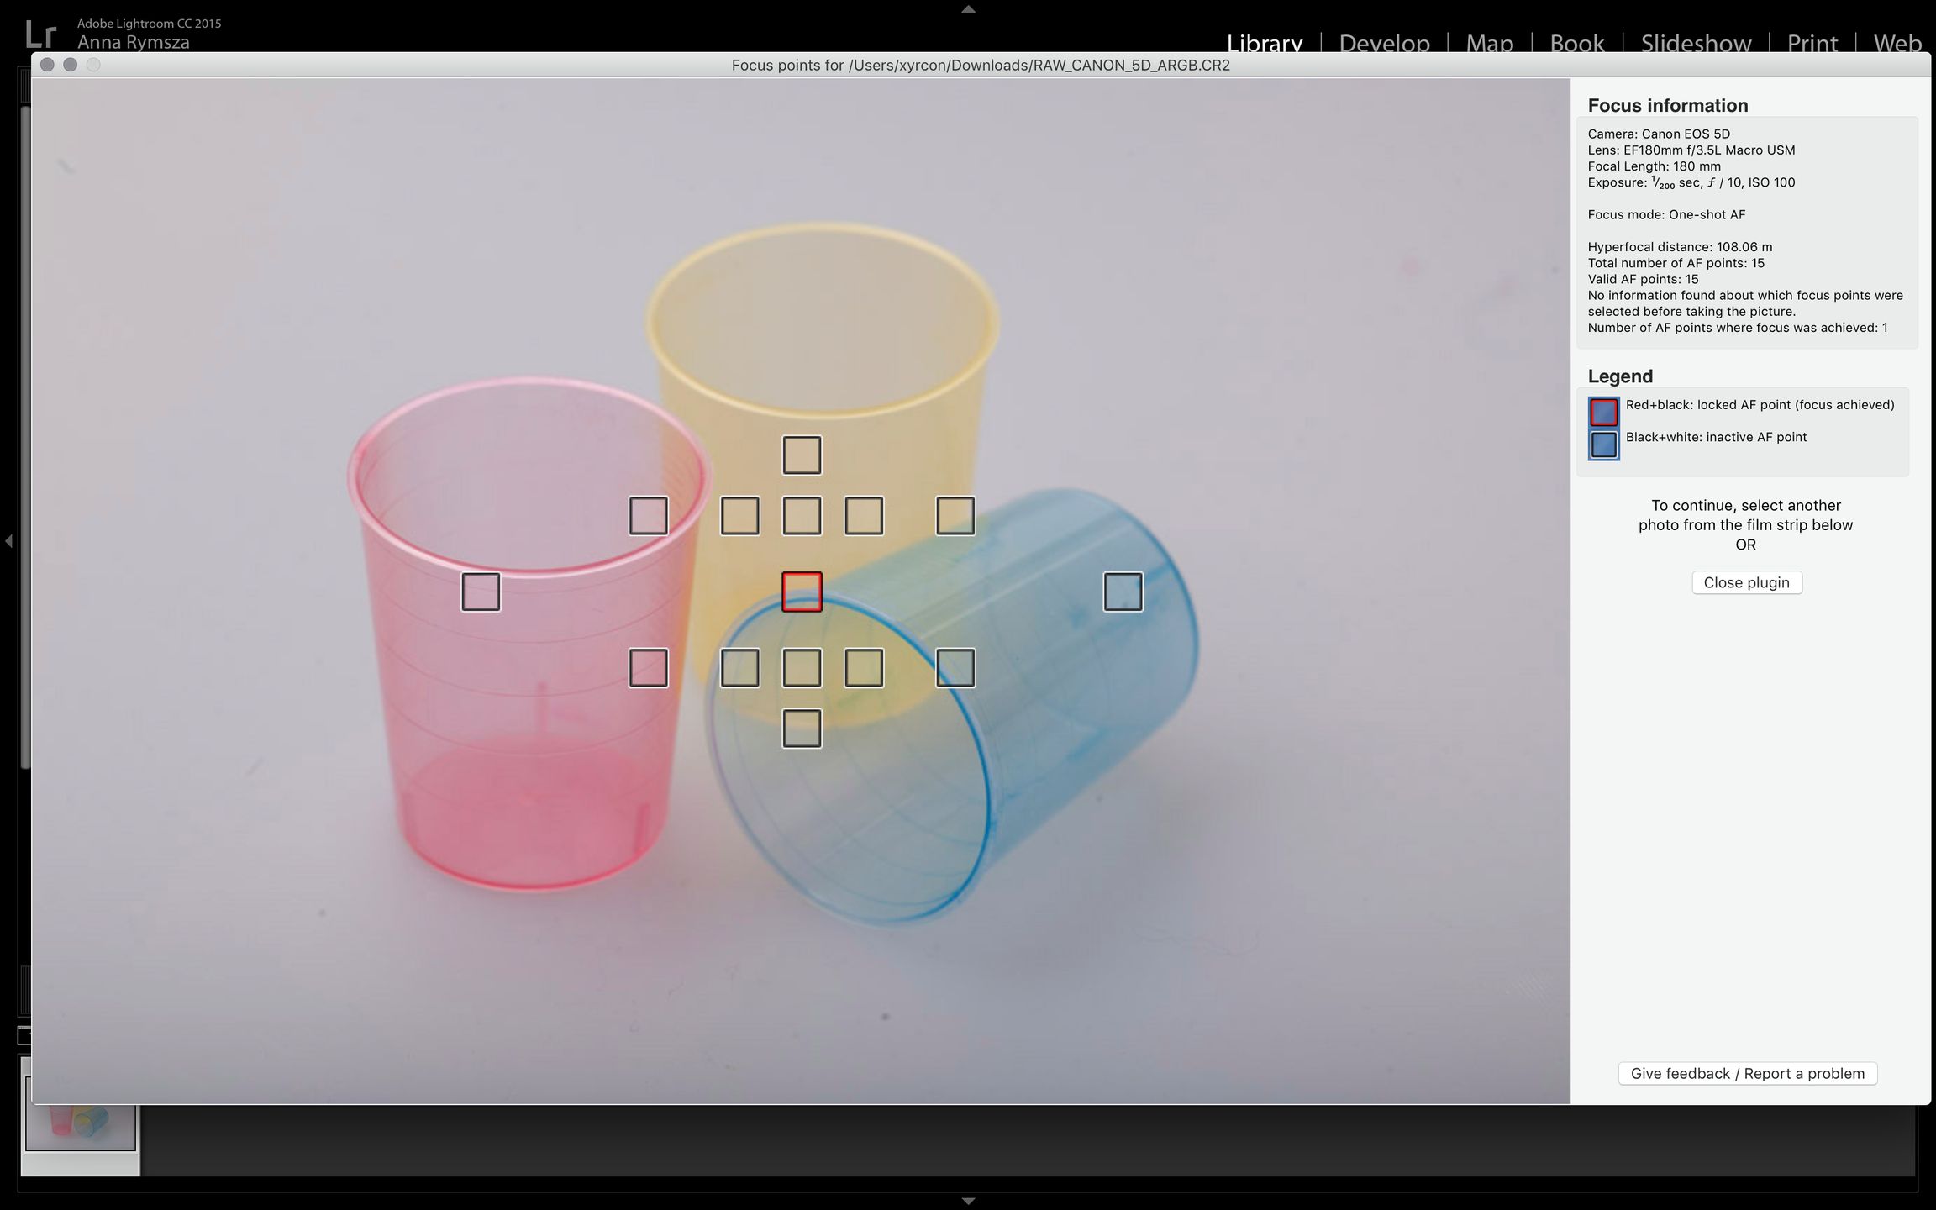Click Give feedback / Report a problem
1936x1210 pixels.
point(1747,1073)
